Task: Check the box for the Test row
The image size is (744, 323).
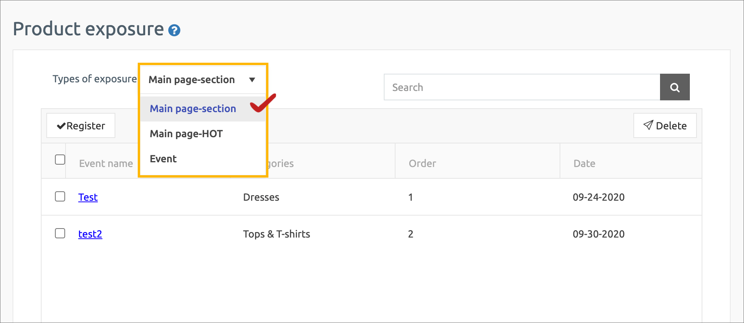Action: 60,196
